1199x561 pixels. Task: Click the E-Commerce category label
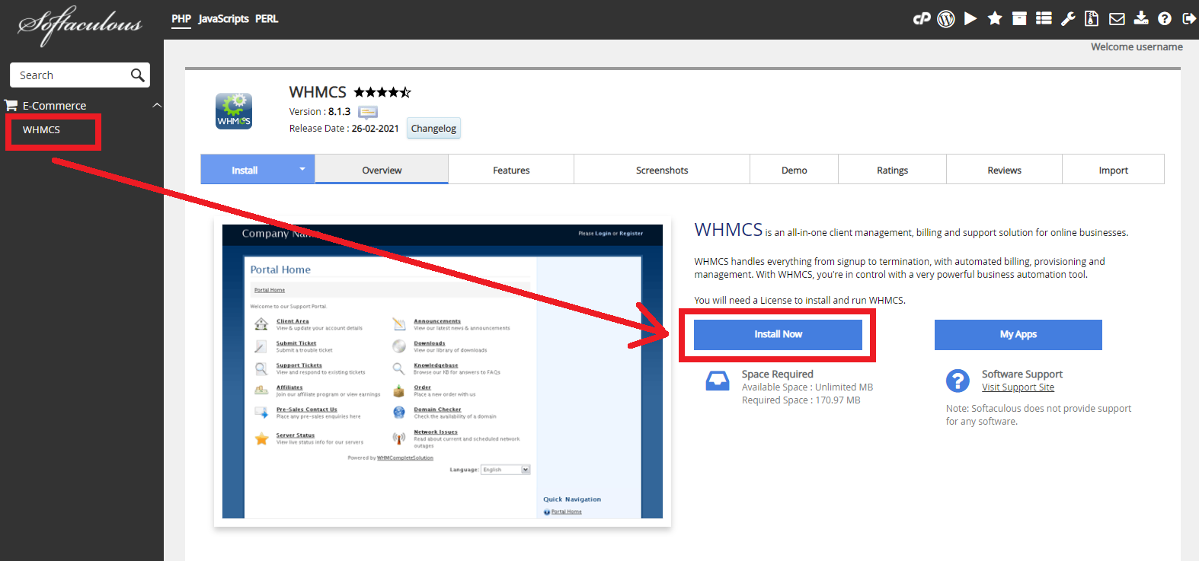[54, 105]
